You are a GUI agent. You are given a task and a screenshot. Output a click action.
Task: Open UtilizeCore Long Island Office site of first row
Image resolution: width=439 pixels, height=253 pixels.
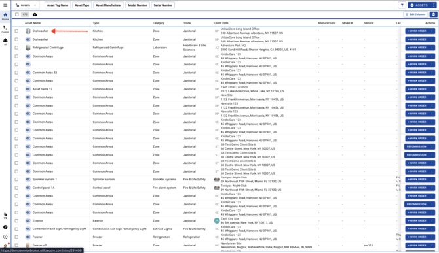pyautogui.click(x=240, y=29)
